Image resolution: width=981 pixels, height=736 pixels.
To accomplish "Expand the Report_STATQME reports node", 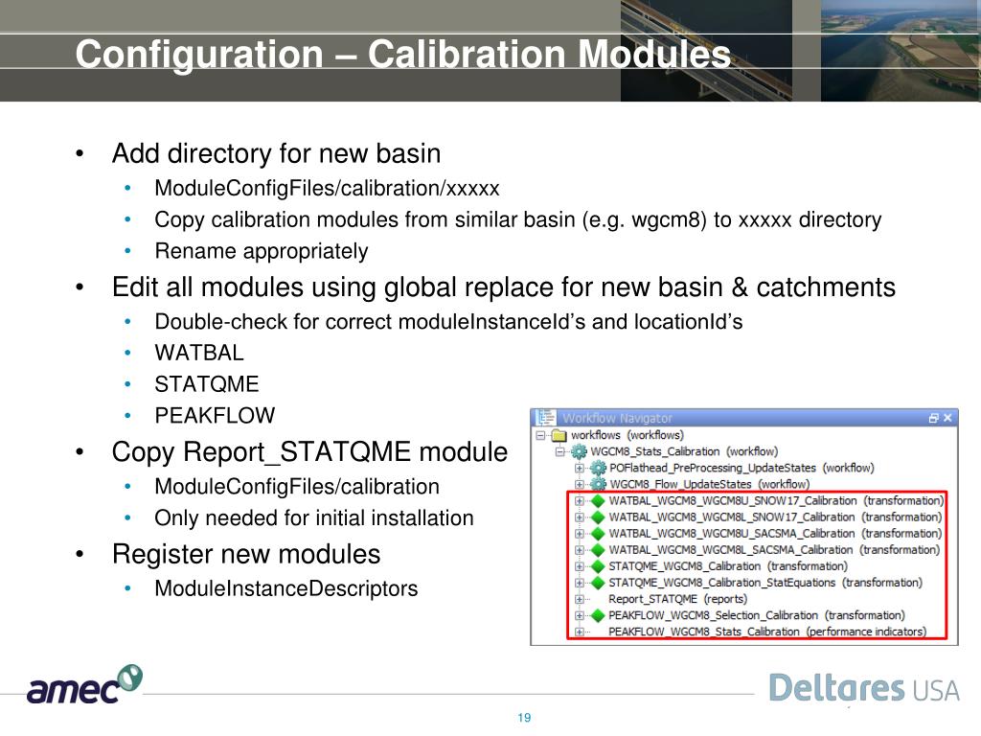I will (580, 599).
